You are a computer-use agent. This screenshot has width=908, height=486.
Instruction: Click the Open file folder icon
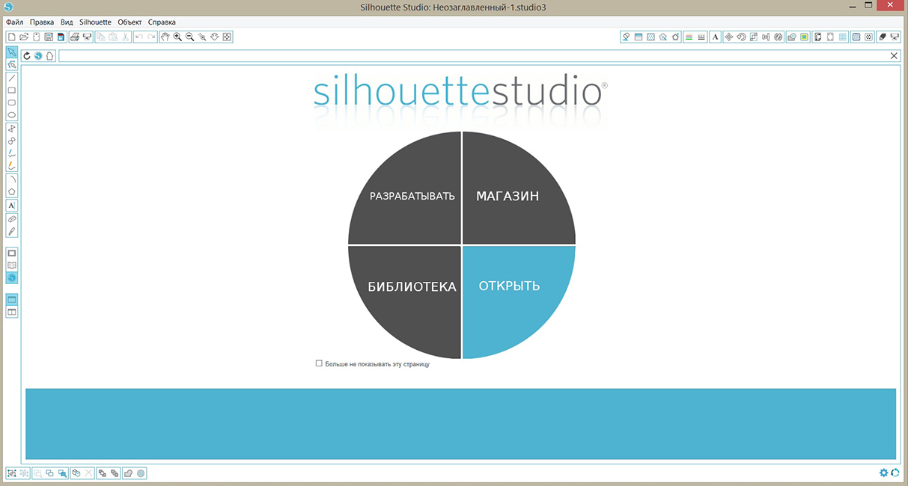click(24, 37)
